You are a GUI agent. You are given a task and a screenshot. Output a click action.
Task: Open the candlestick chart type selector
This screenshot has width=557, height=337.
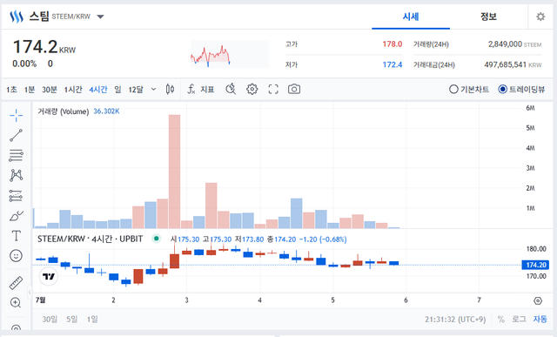coord(170,89)
